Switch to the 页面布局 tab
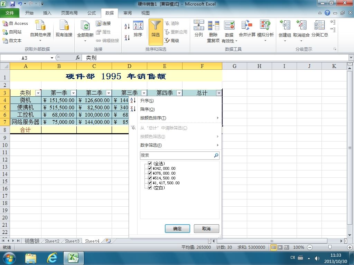Image resolution: width=354 pixels, height=265 pixels. tap(69, 13)
